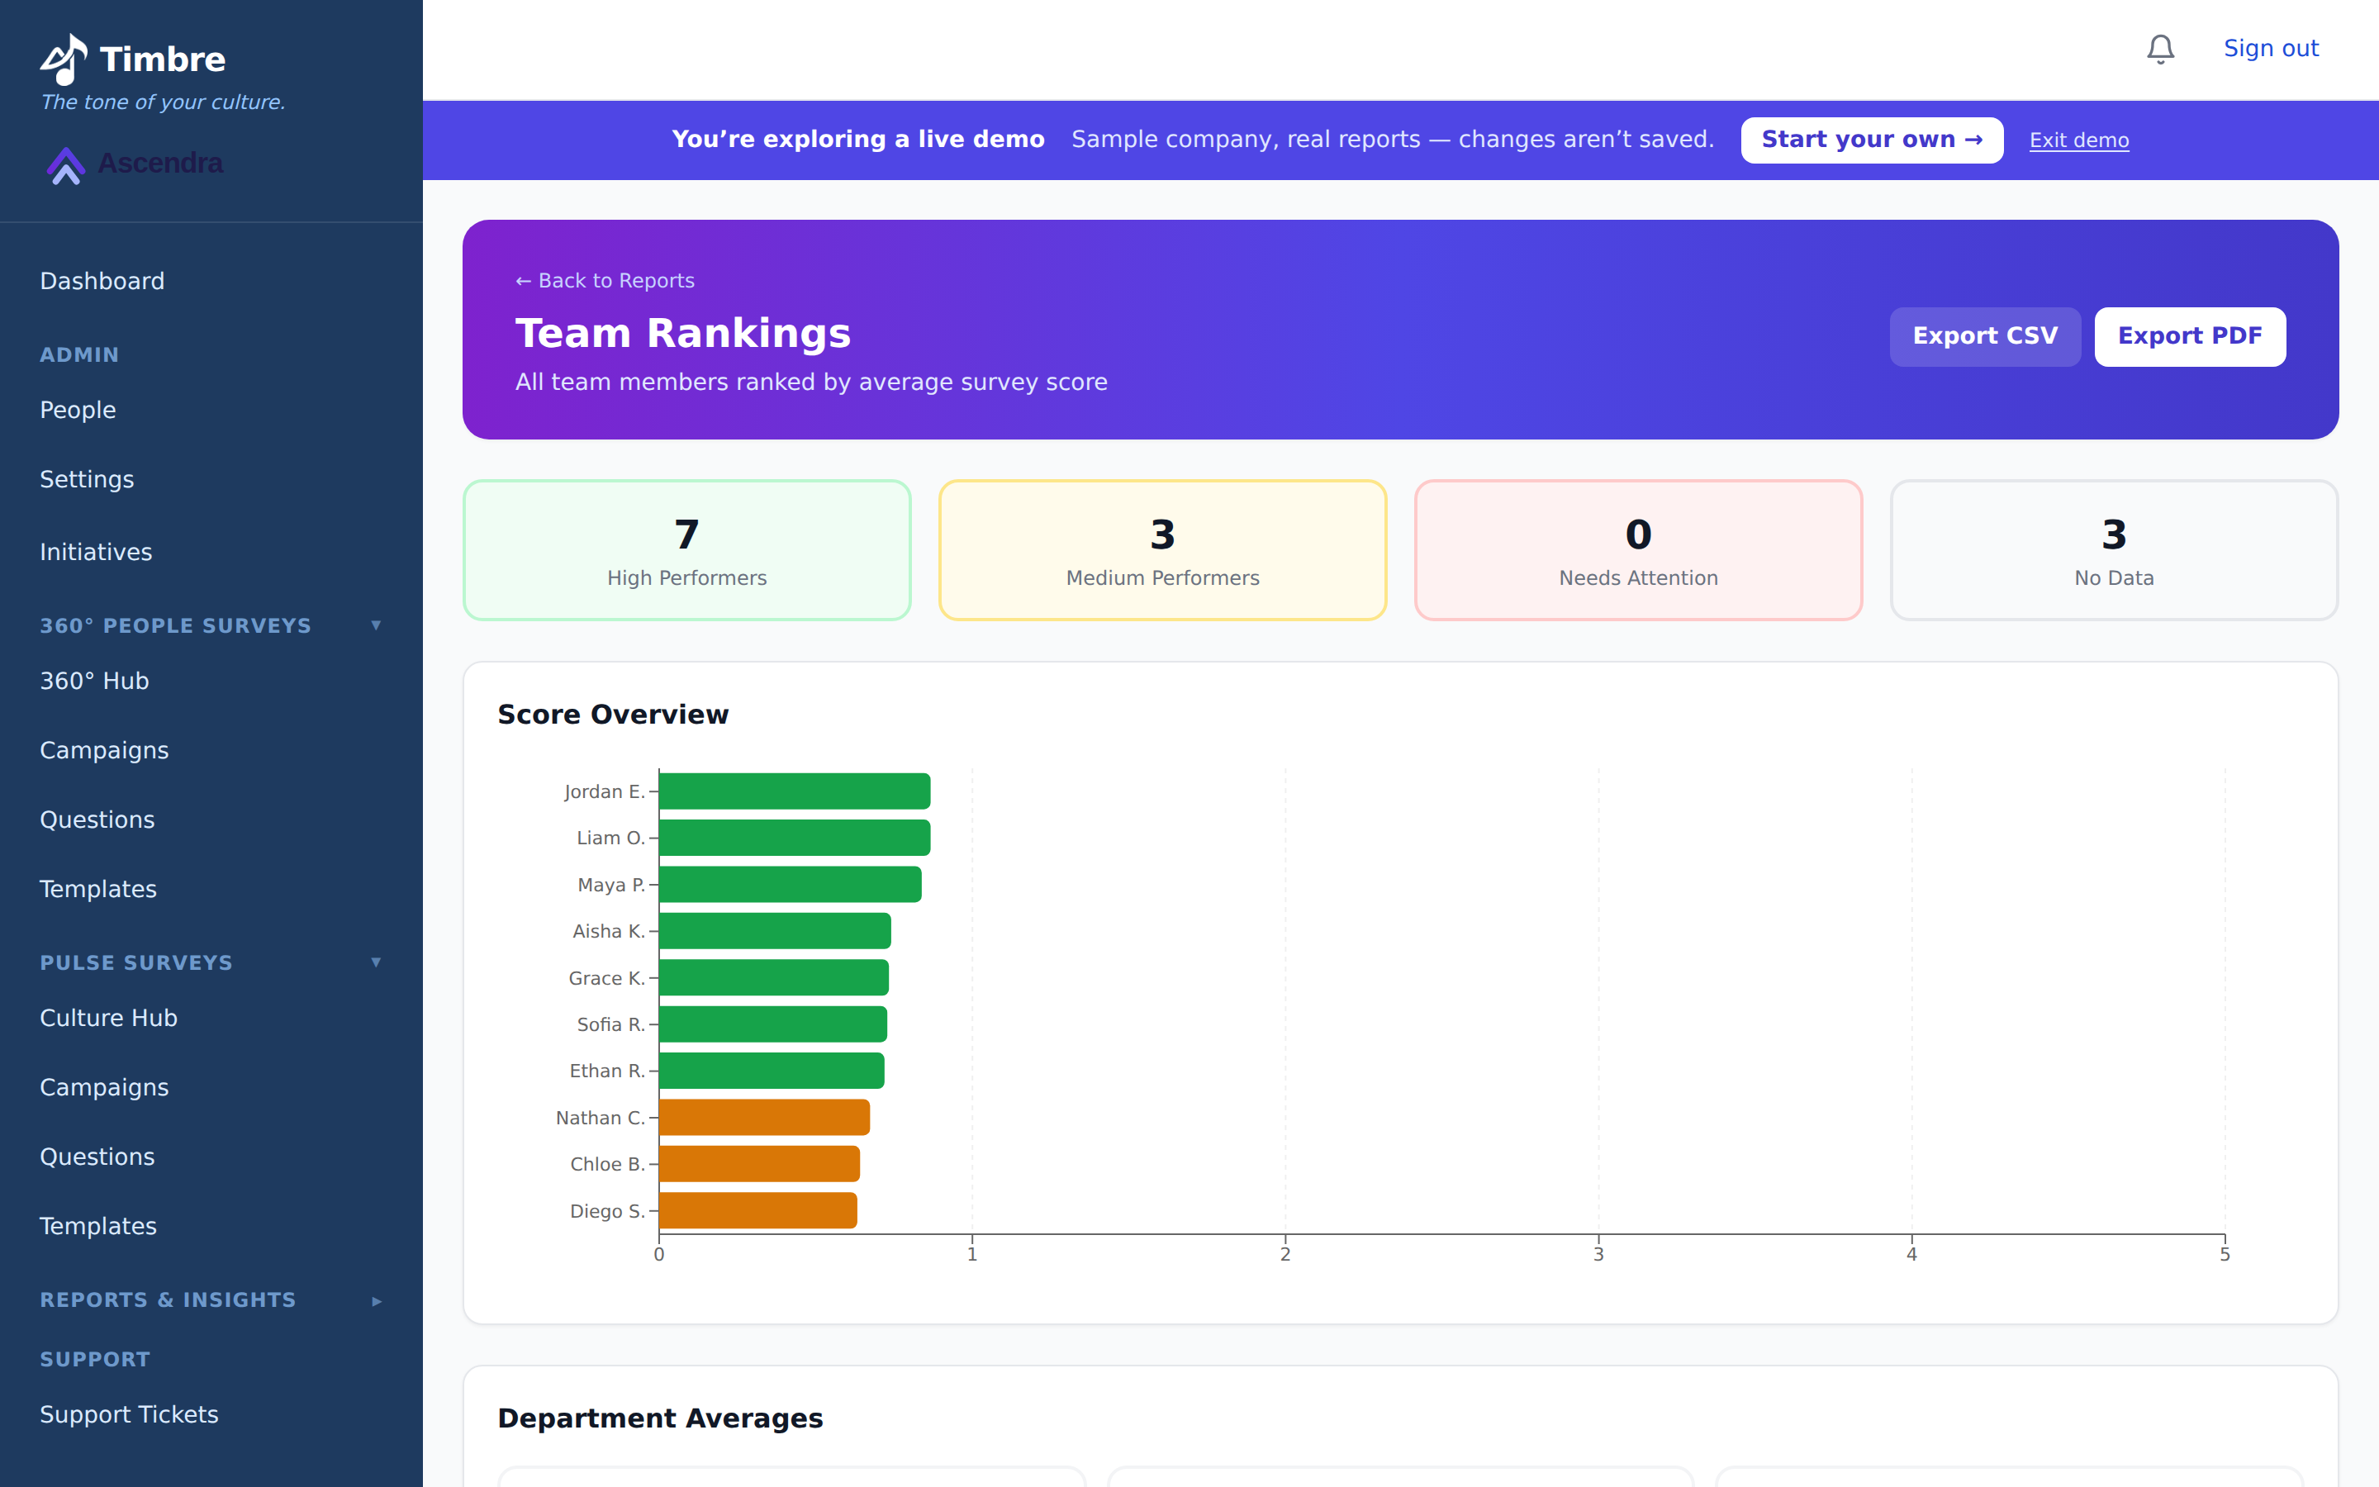Click Sign out link
2379x1487 pixels.
(2271, 48)
